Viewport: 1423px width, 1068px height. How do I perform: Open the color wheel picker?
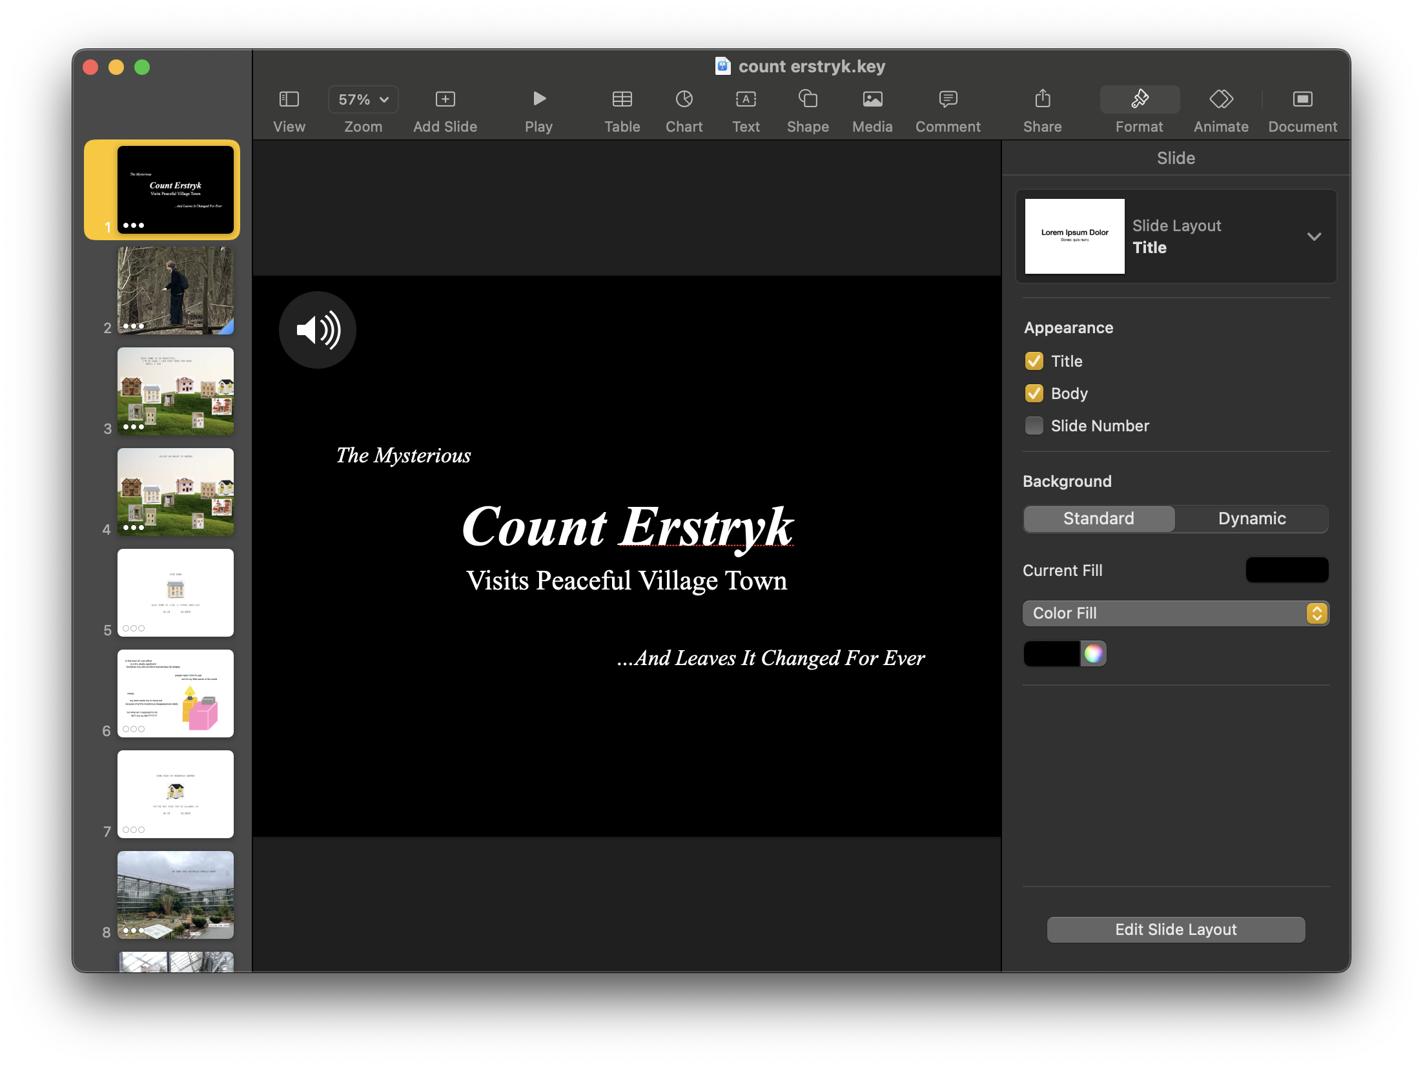(1093, 653)
